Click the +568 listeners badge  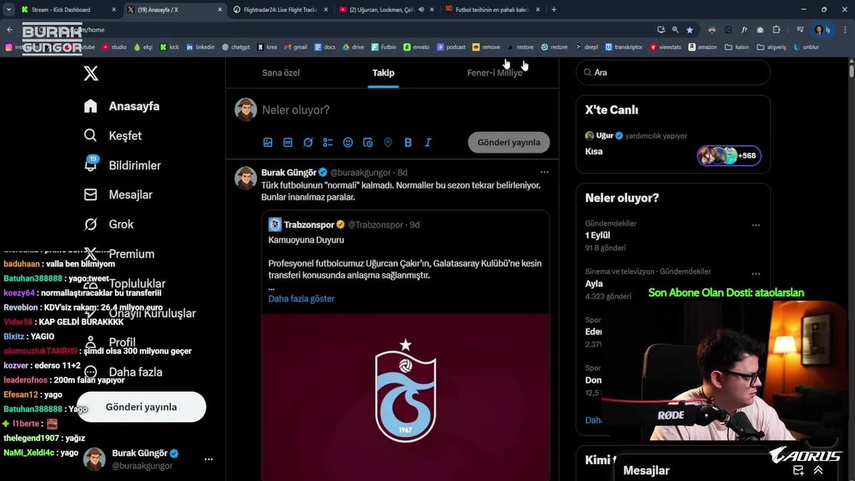(729, 156)
